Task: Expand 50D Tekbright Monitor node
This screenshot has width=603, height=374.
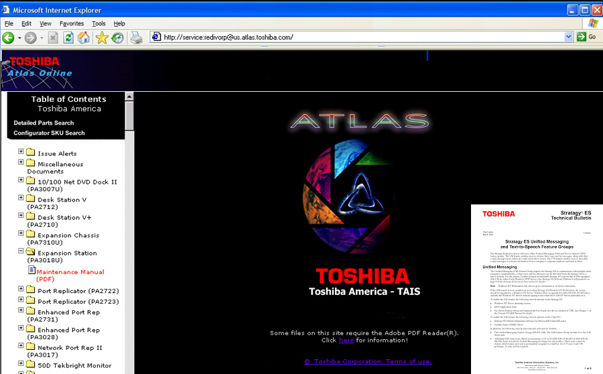Action: (x=21, y=363)
